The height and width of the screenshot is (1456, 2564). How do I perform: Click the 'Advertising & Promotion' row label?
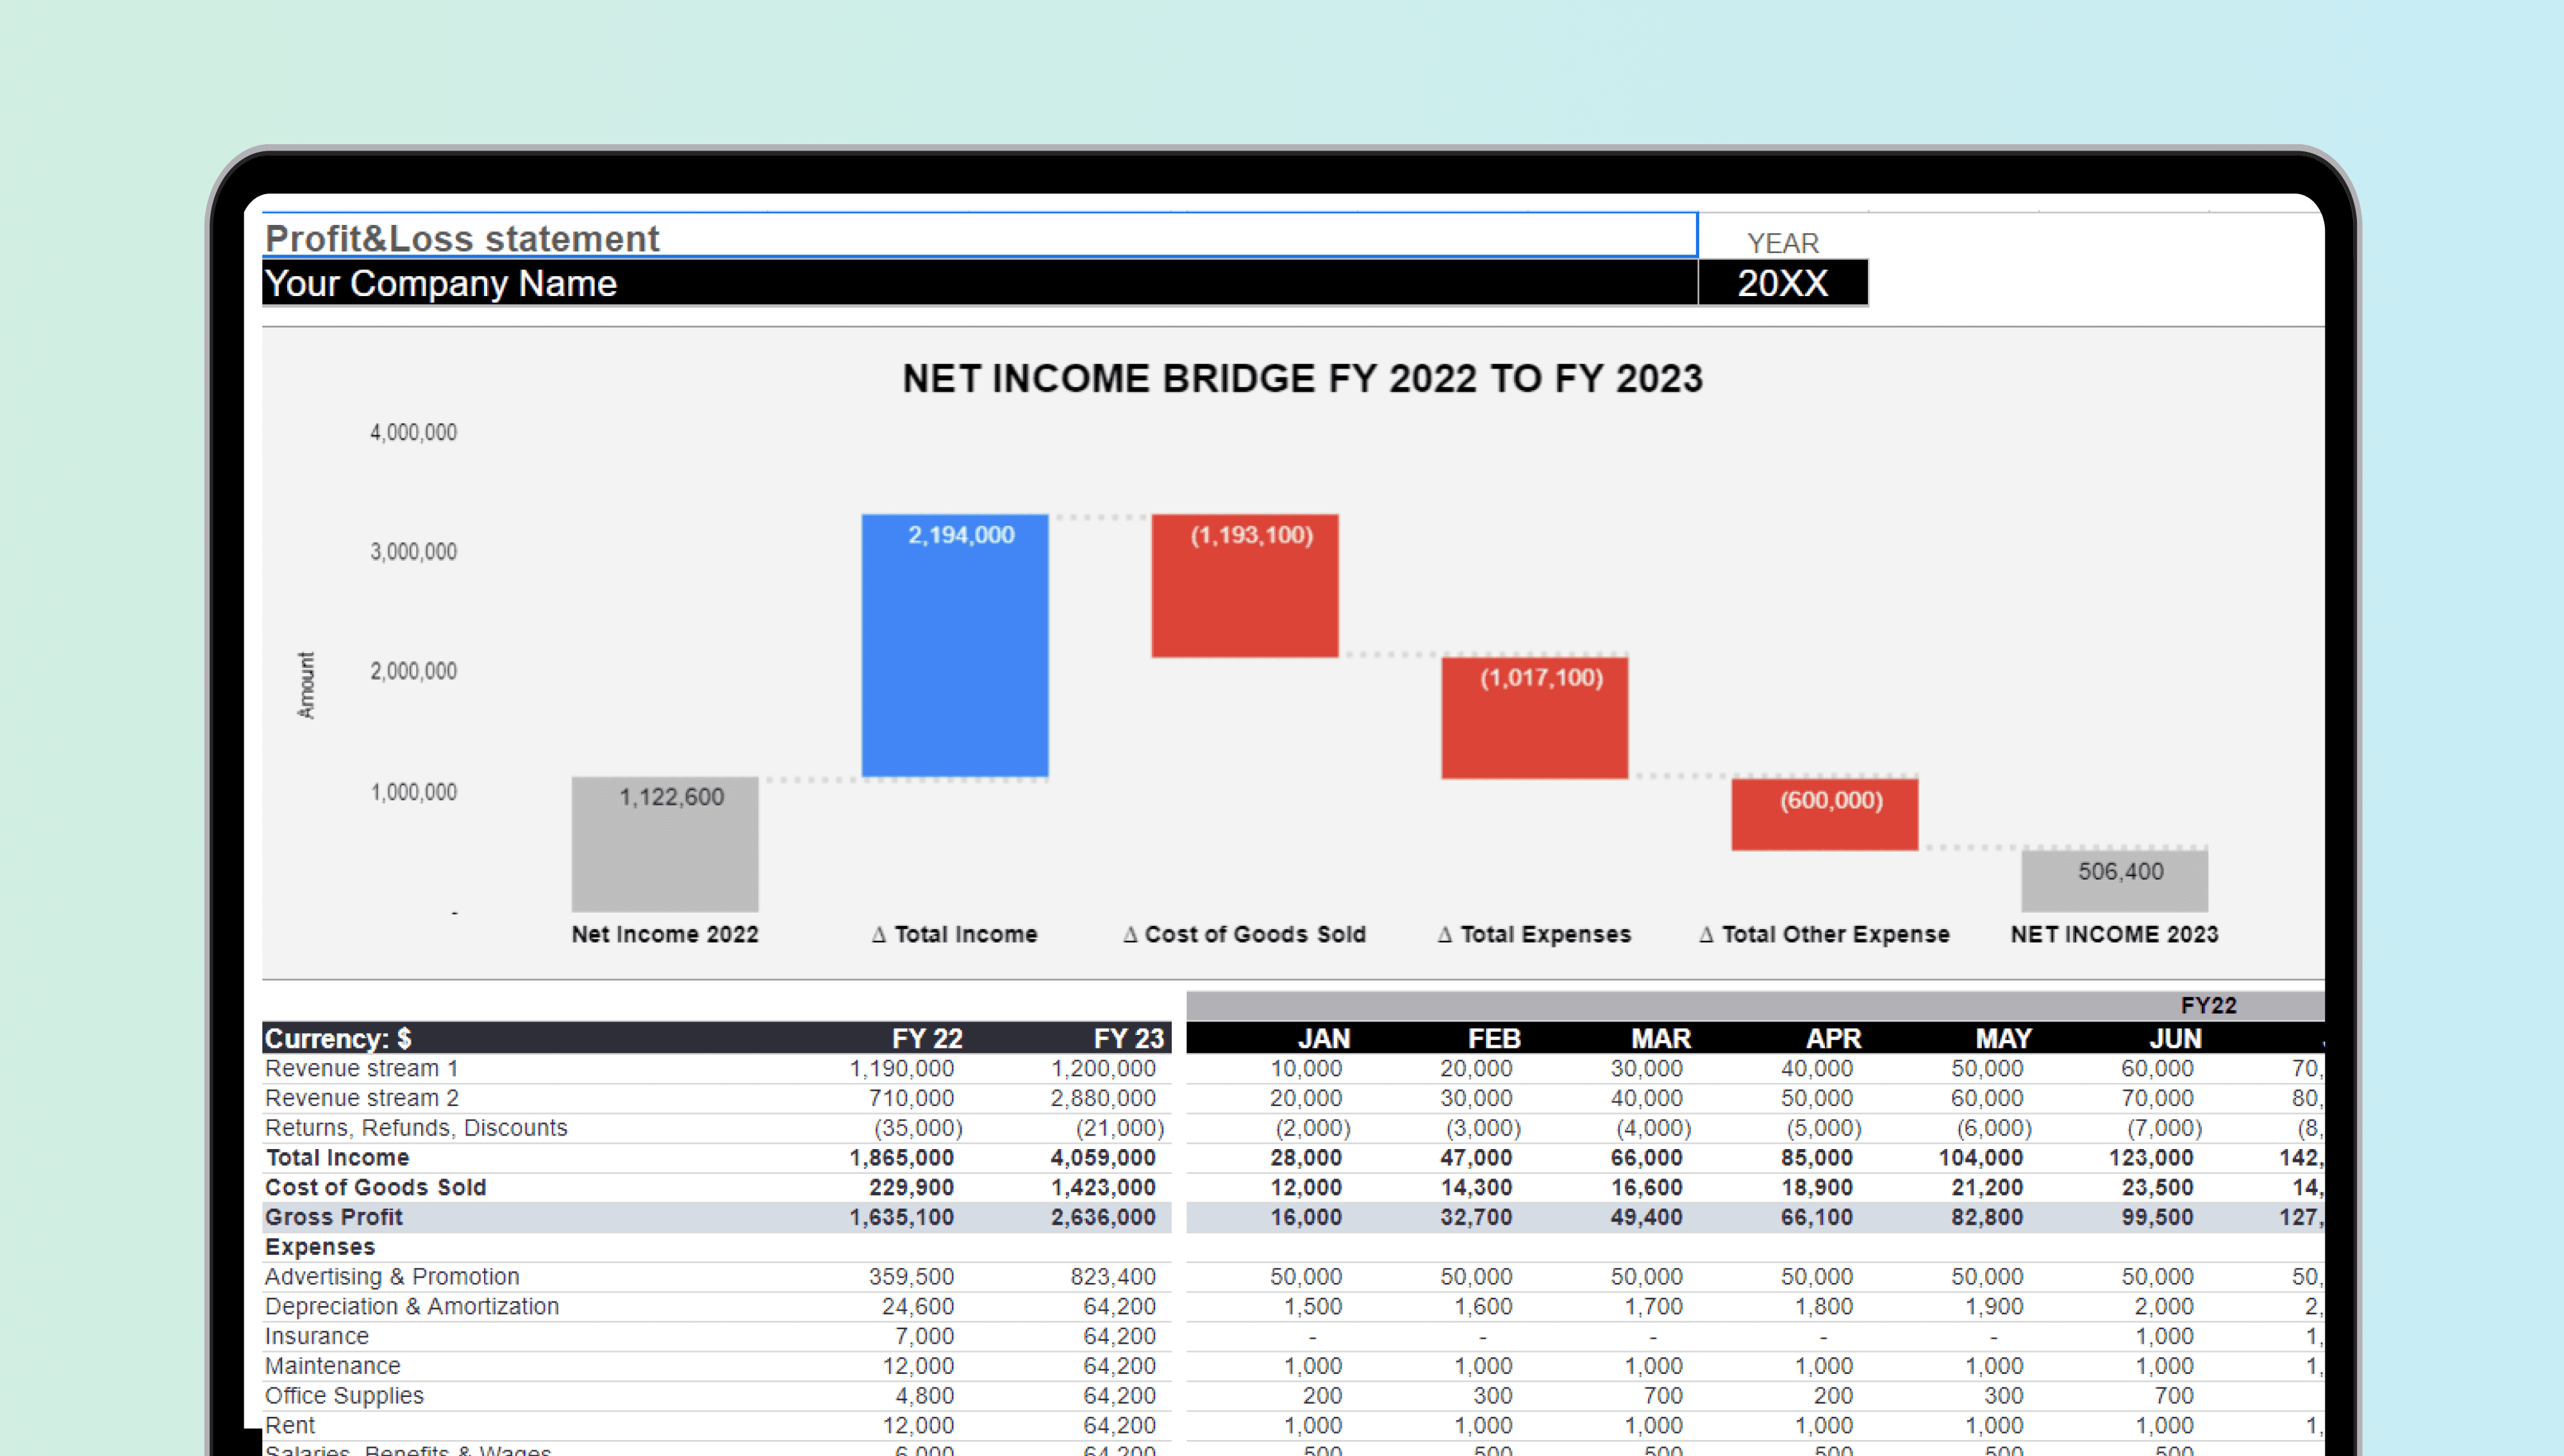point(392,1277)
